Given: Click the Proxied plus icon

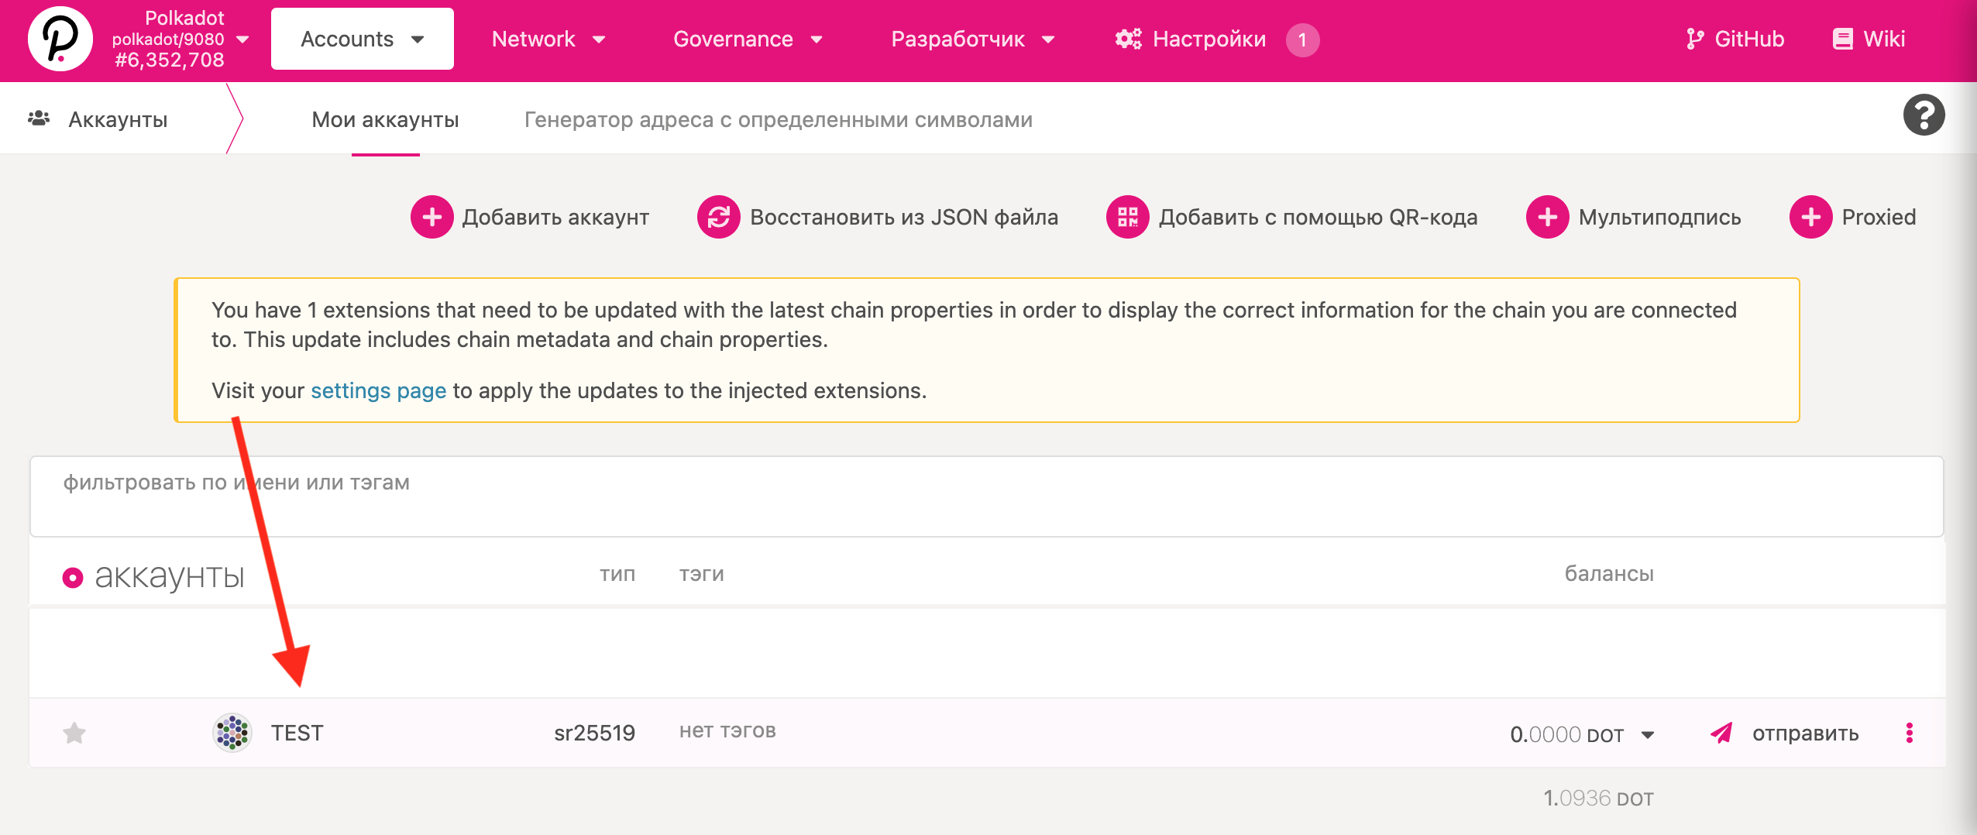Looking at the screenshot, I should pyautogui.click(x=1810, y=217).
